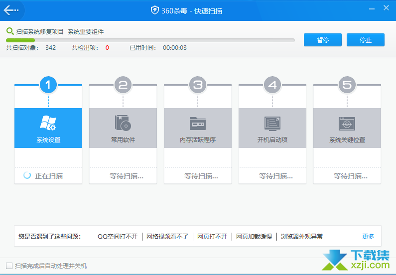
Task: Open 网络视频看不了 problem link
Action: click(x=167, y=236)
